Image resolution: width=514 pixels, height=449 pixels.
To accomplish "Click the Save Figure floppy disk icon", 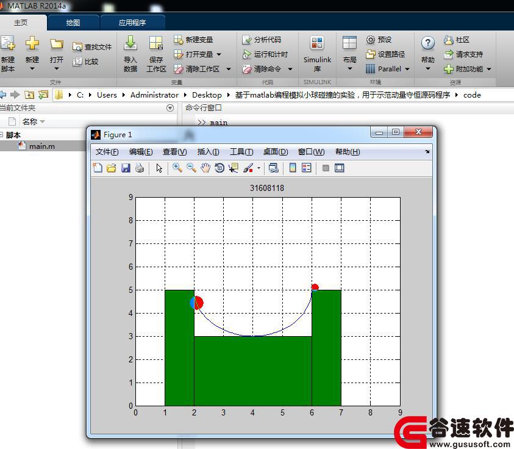I will tap(126, 168).
